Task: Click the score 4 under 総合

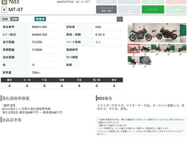Action: (9, 86)
